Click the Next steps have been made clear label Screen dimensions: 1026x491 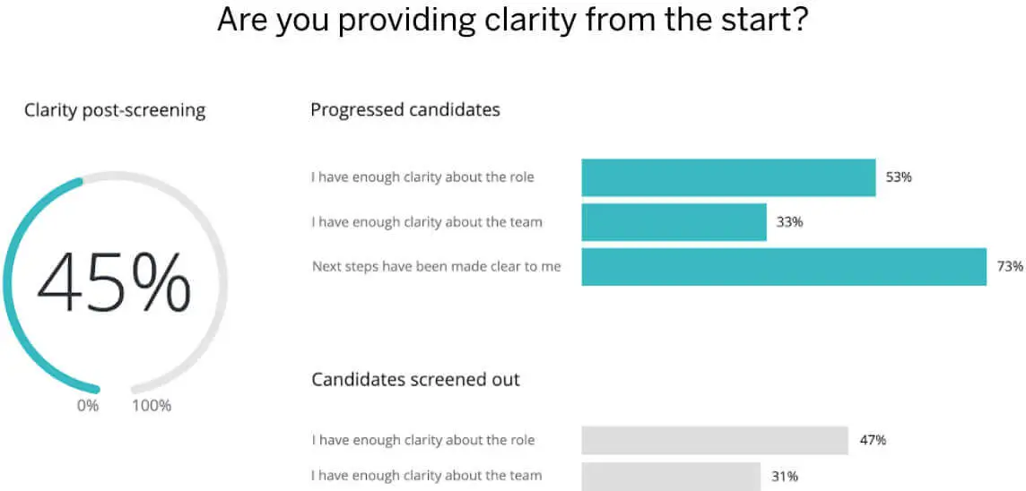436,266
